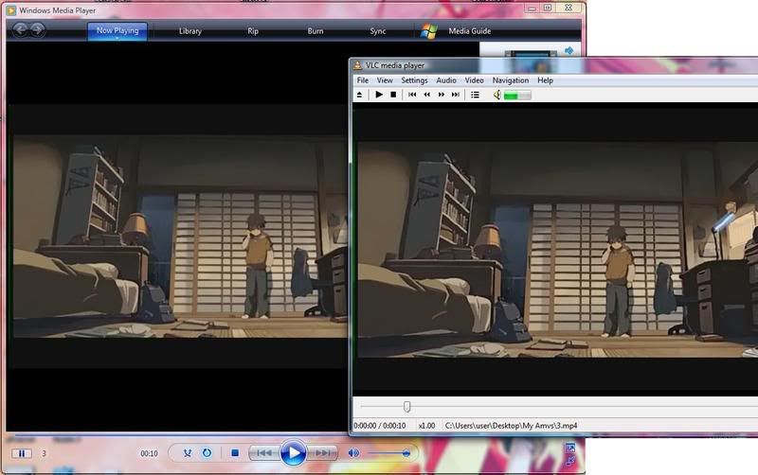The height and width of the screenshot is (475, 758).
Task: Stop playback in Windows Media Player
Action: [235, 453]
